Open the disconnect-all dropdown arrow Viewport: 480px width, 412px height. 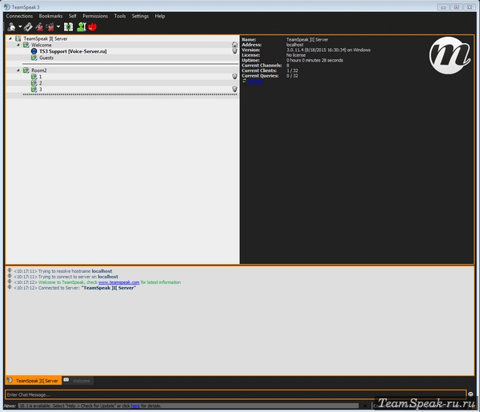click(x=58, y=27)
